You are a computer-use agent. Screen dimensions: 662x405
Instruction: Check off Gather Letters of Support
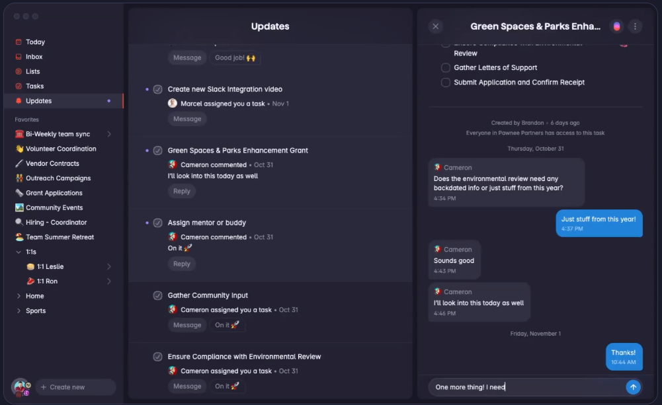446,67
